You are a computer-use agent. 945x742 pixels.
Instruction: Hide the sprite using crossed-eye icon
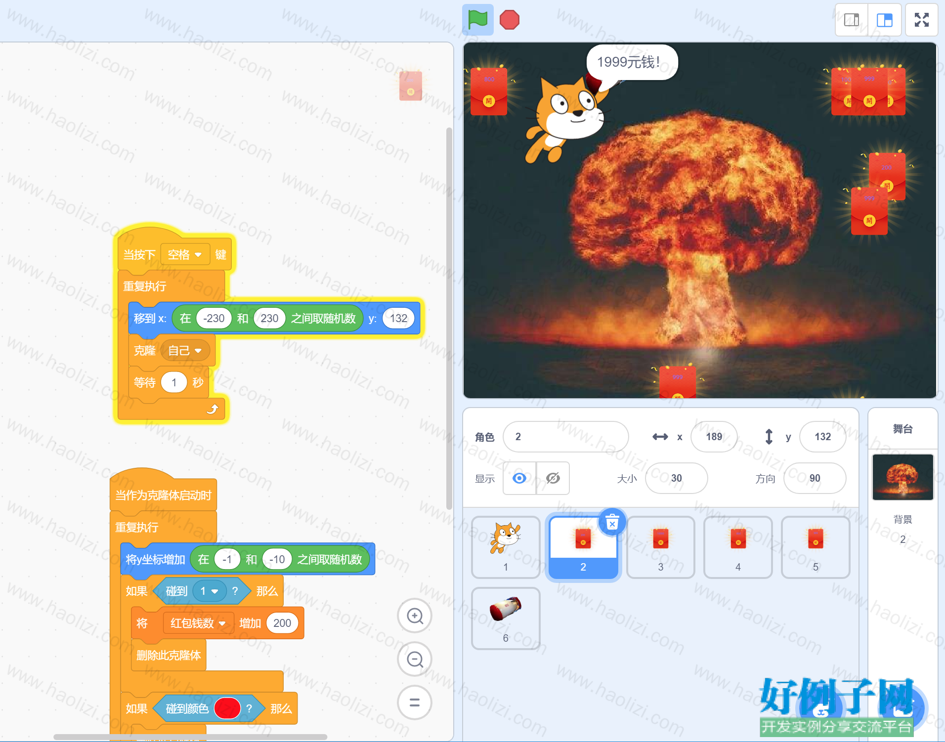[x=553, y=478]
